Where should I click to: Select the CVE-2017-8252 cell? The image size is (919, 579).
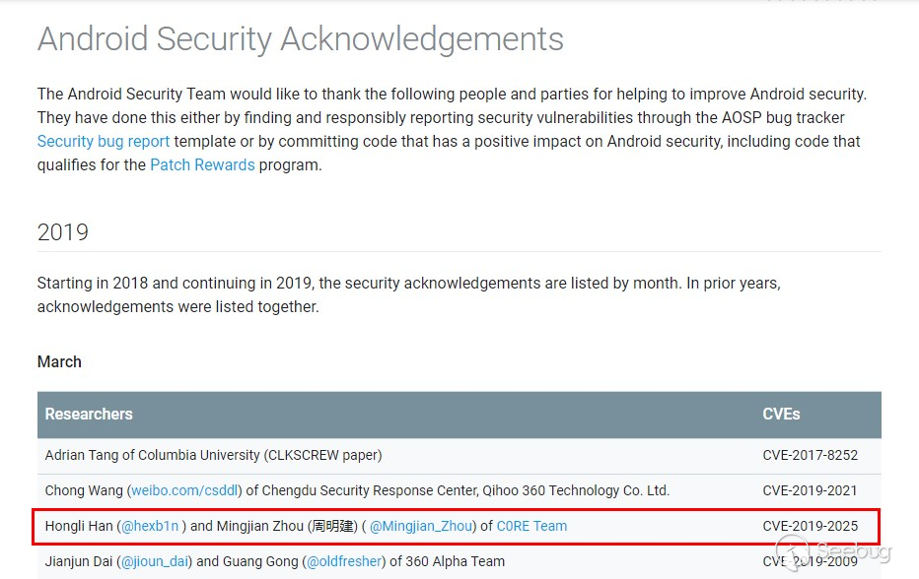pyautogui.click(x=810, y=455)
